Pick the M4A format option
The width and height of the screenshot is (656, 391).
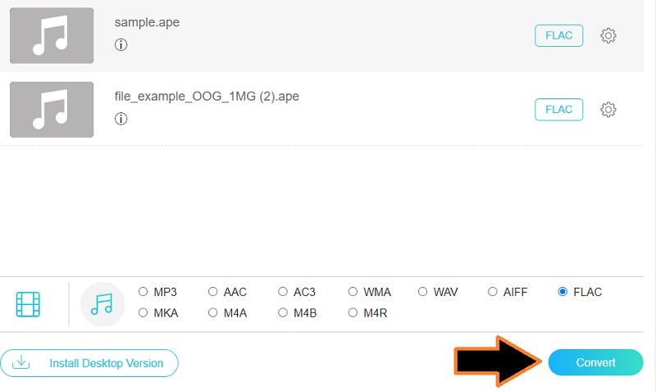[213, 312]
